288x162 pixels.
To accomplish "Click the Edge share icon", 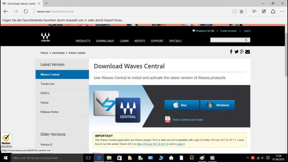I will tap(273, 11).
